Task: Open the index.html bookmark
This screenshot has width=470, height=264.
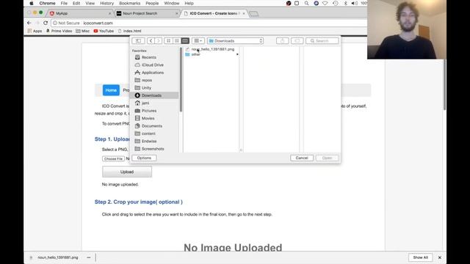Action: point(129,31)
